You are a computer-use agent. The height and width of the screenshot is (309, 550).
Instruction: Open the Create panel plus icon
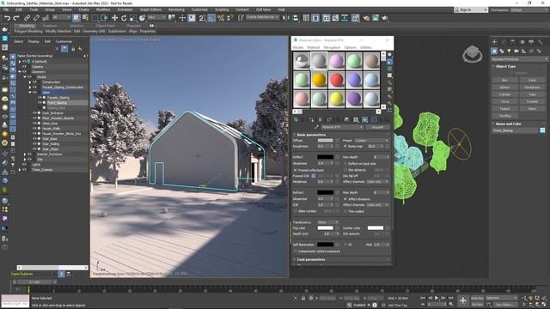point(494,42)
